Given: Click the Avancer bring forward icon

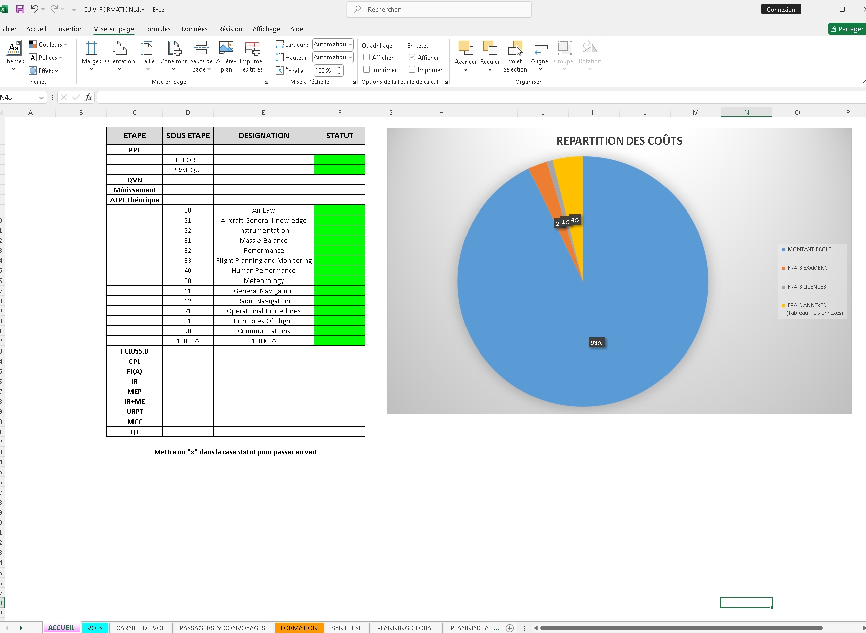Looking at the screenshot, I should pos(465,48).
